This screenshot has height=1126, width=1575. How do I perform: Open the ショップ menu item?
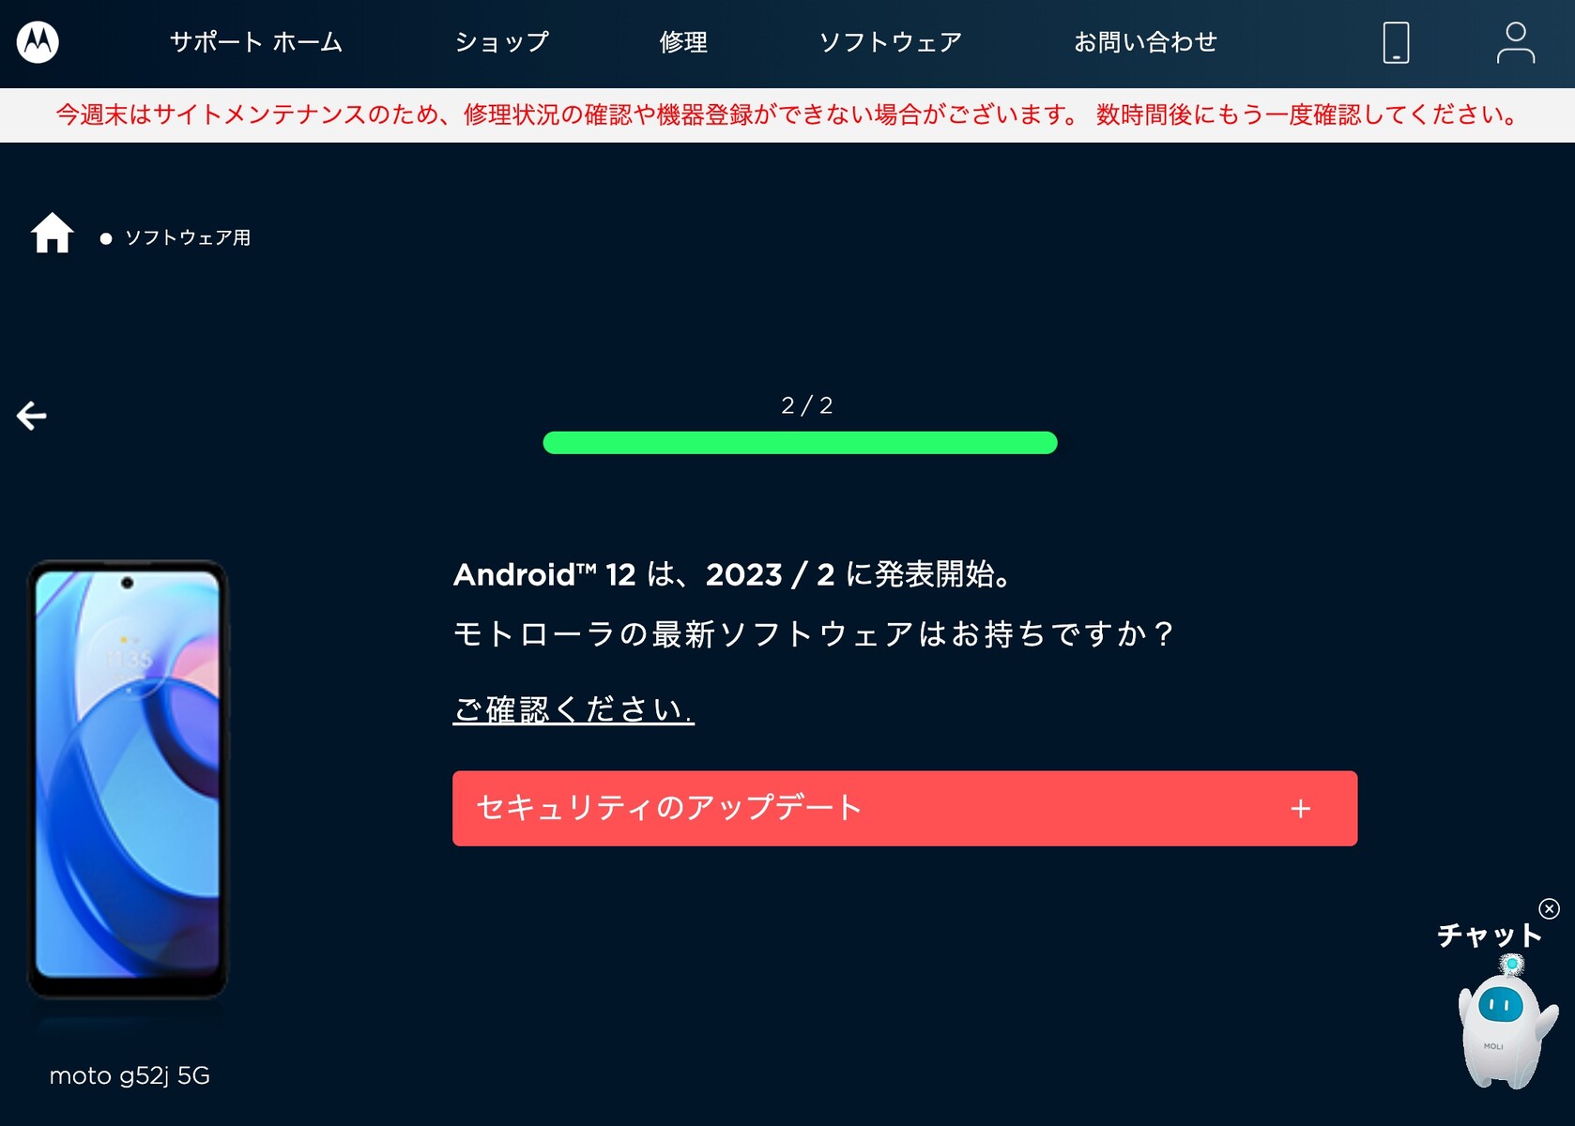[x=502, y=42]
